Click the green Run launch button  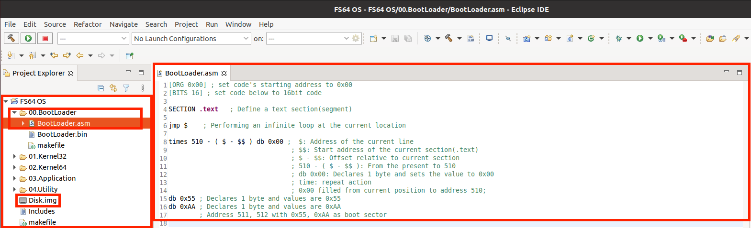point(28,38)
